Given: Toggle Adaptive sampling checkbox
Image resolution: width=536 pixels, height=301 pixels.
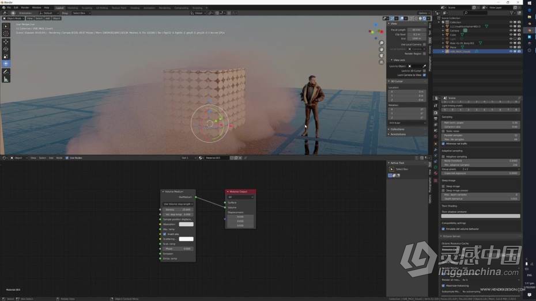Looking at the screenshot, I should point(443,157).
